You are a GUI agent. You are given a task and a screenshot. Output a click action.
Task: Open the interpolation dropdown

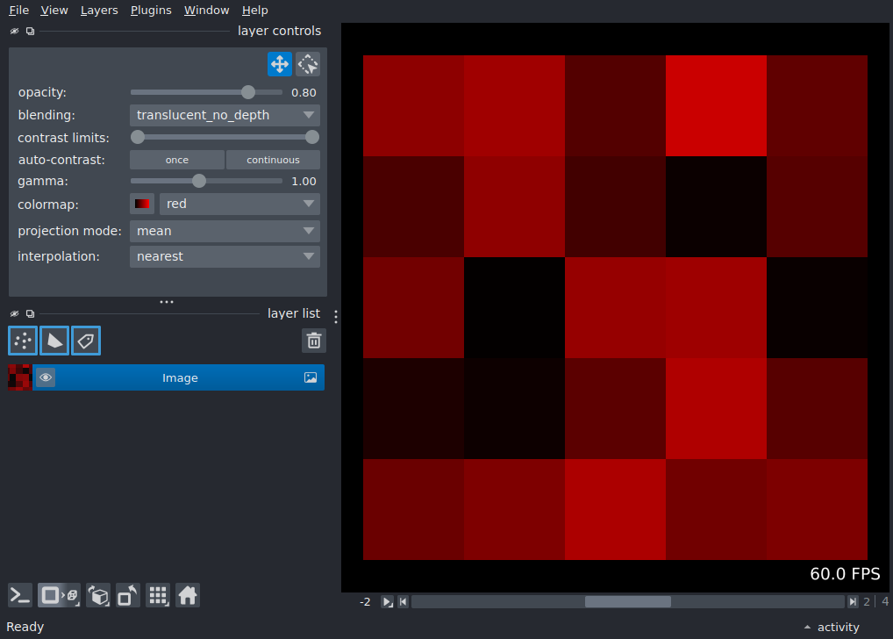225,256
